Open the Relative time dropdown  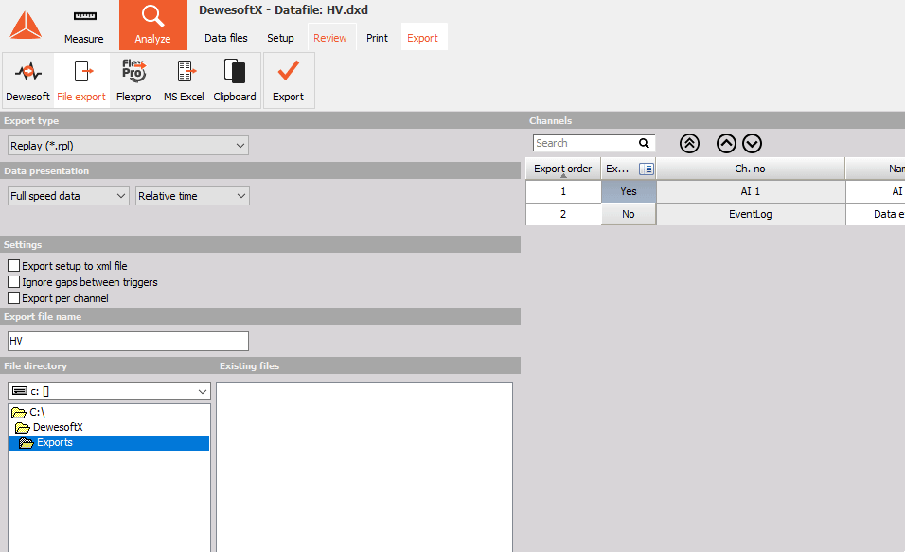[x=192, y=196]
